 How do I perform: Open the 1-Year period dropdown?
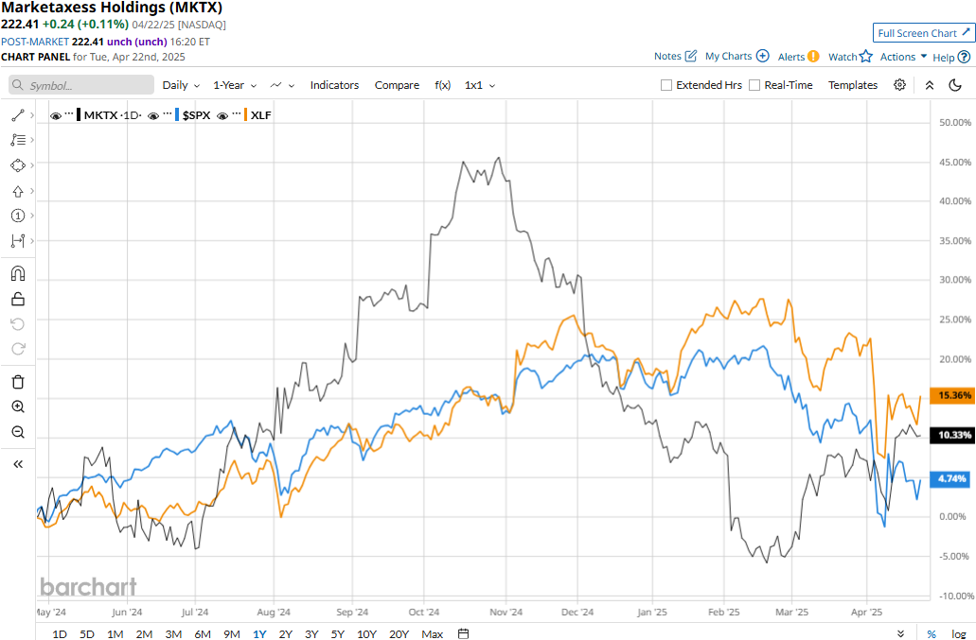[235, 85]
